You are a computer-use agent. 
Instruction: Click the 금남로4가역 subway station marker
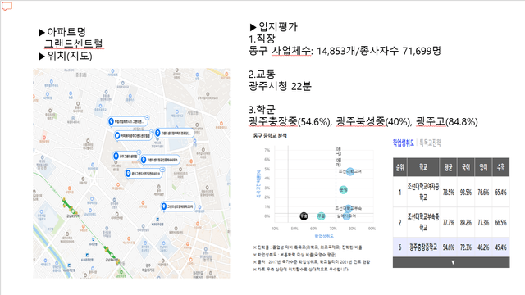pos(112,255)
